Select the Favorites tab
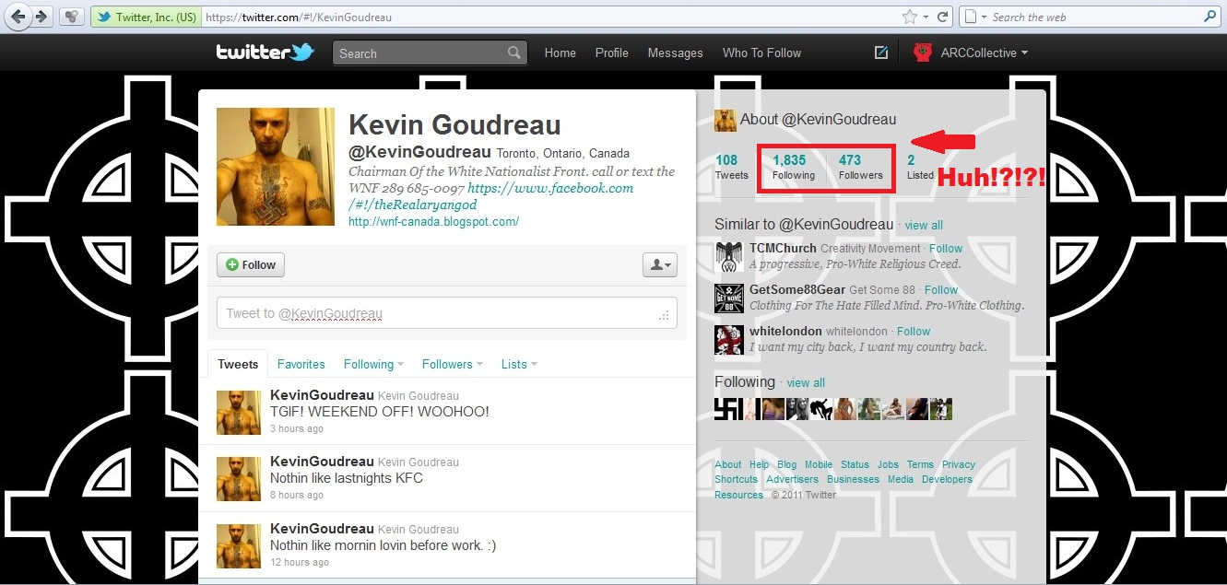Screen dimensions: 1227x585 pyautogui.click(x=301, y=364)
